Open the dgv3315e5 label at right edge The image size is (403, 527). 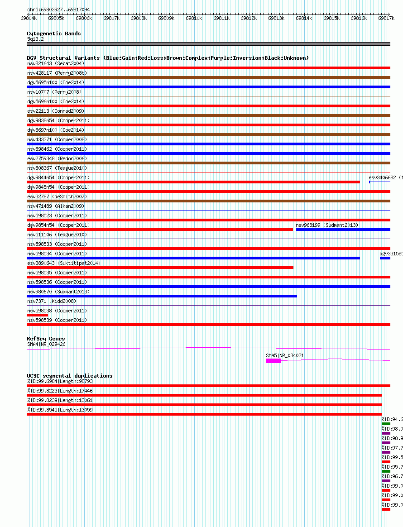391,254
